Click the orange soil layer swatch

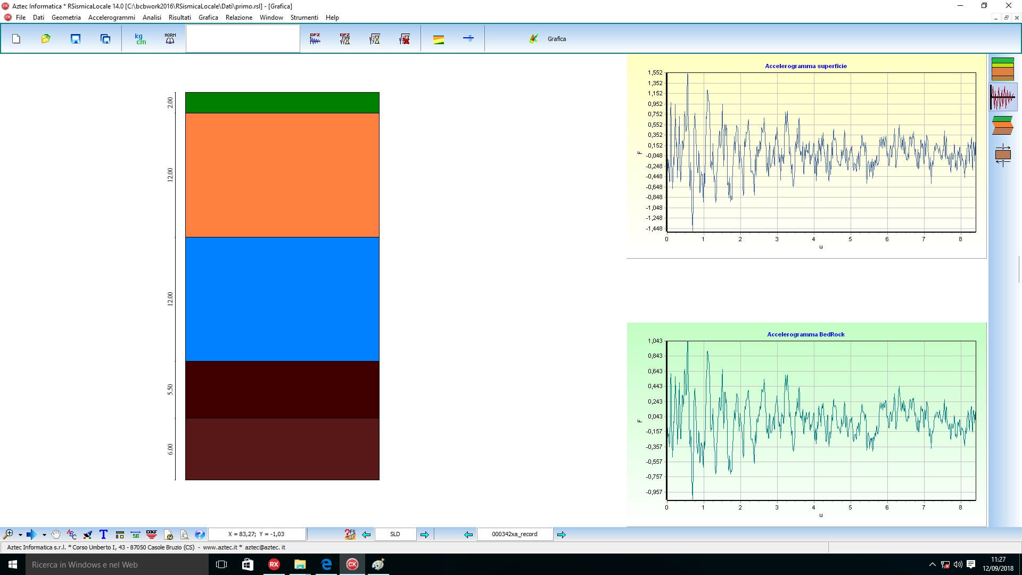pos(282,175)
